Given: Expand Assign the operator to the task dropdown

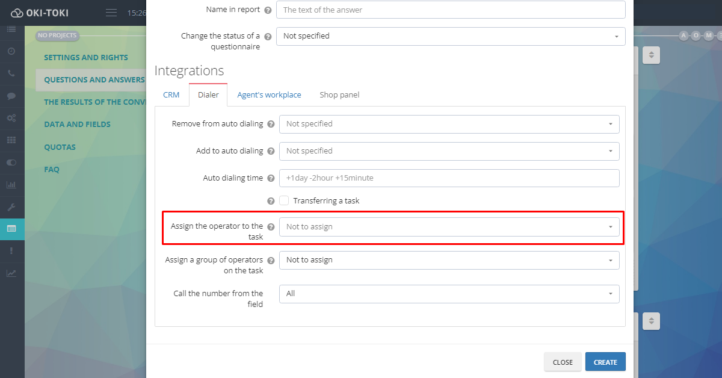Looking at the screenshot, I should 449,227.
